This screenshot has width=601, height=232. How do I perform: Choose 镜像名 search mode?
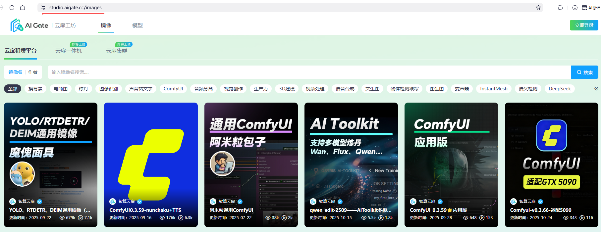pos(16,72)
